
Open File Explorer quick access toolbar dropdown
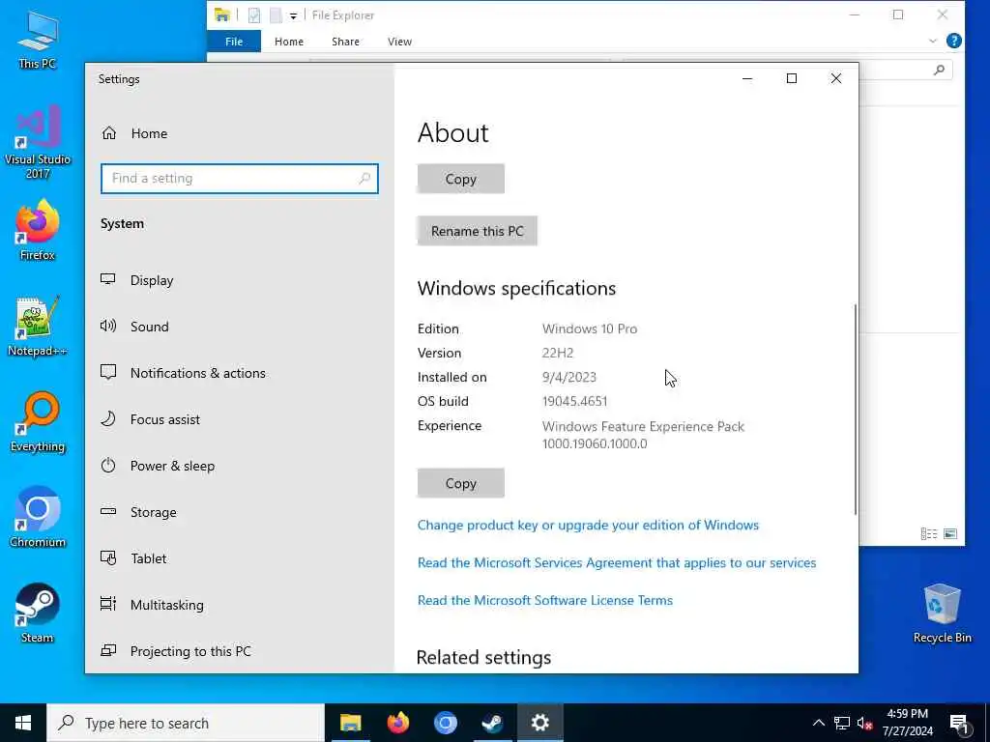tap(293, 15)
